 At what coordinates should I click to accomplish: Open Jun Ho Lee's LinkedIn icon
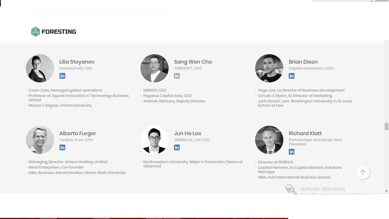177,147
